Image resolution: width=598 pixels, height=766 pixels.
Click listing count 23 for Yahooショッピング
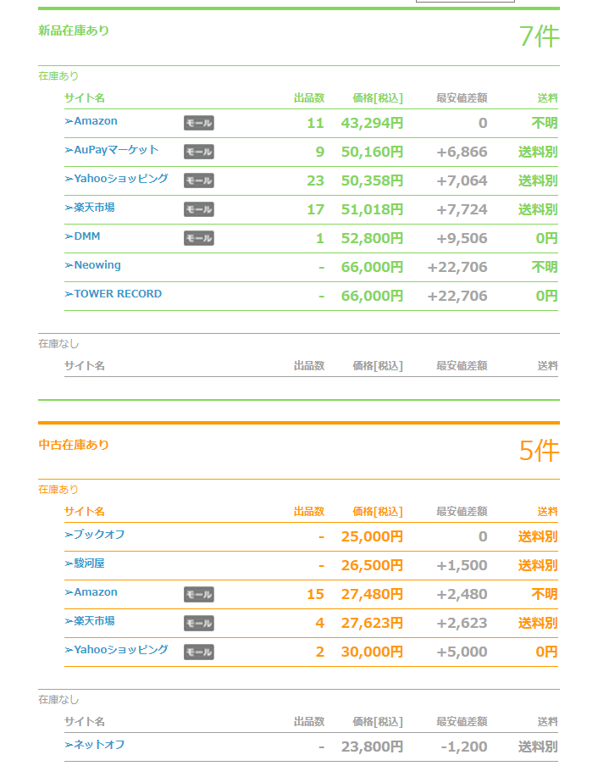(x=315, y=180)
